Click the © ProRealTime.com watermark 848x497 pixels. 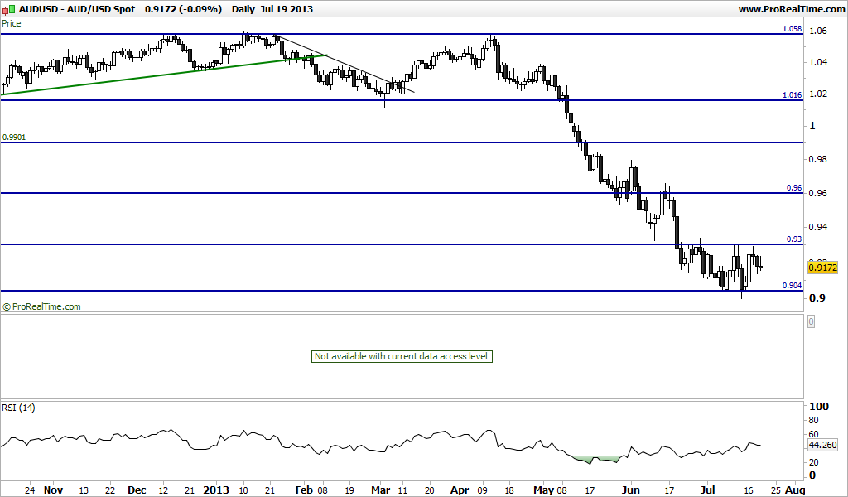tap(41, 306)
